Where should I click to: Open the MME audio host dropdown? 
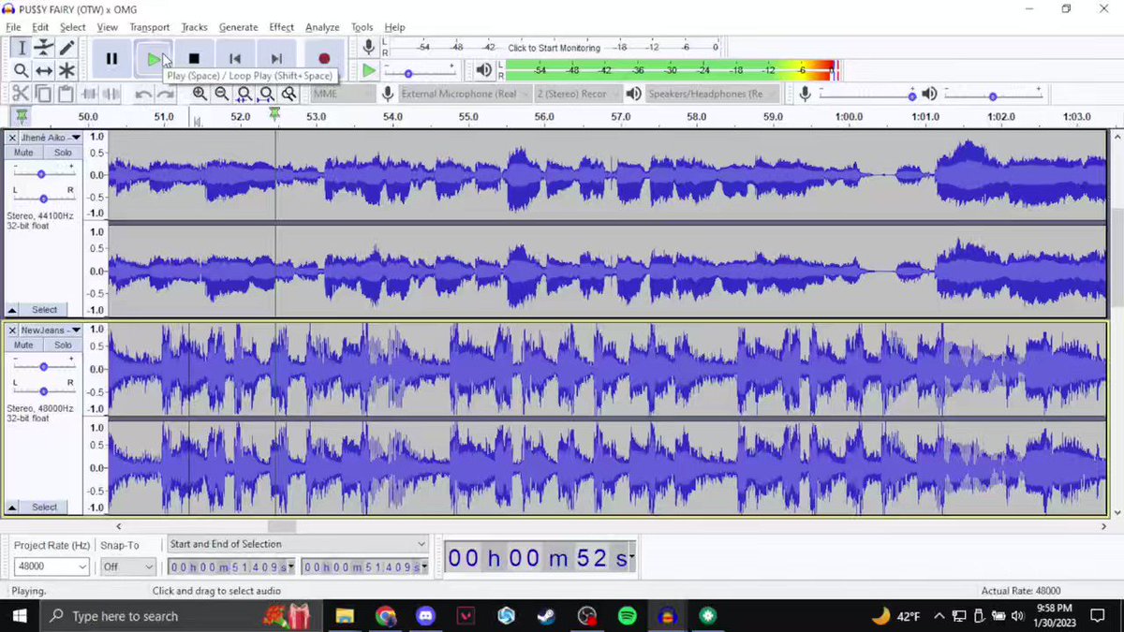coord(343,94)
